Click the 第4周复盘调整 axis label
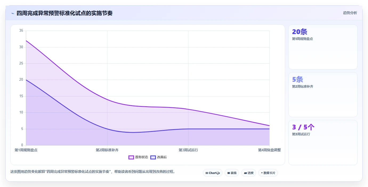Screen dimensions: 368x187 (269, 150)
